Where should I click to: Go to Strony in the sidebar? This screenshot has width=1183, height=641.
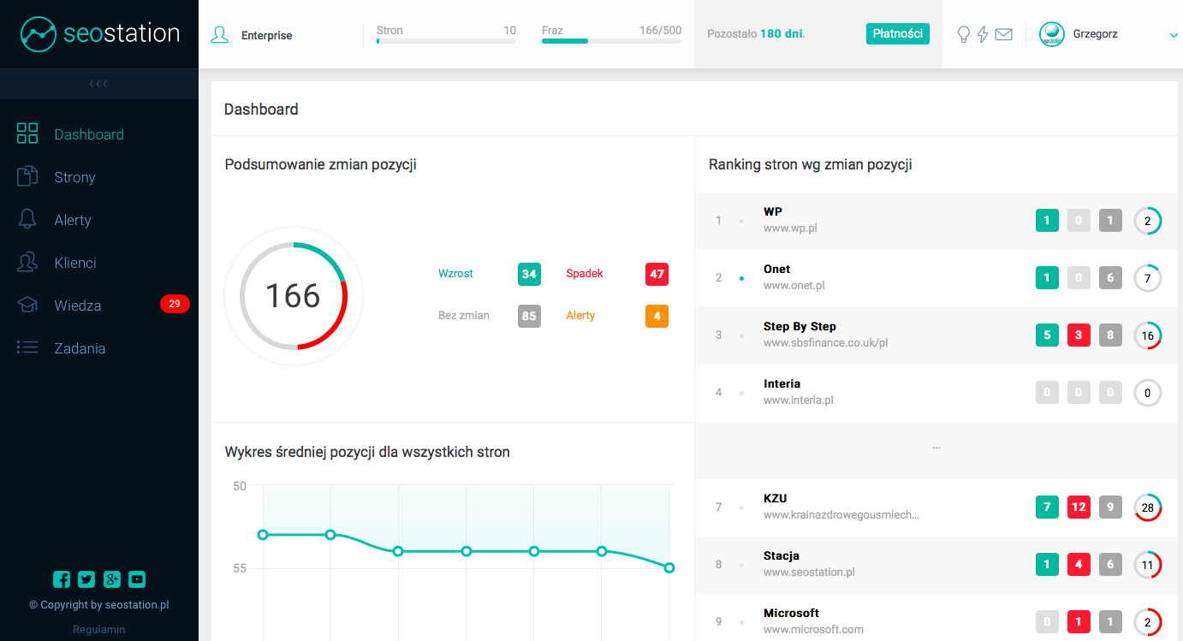(74, 177)
